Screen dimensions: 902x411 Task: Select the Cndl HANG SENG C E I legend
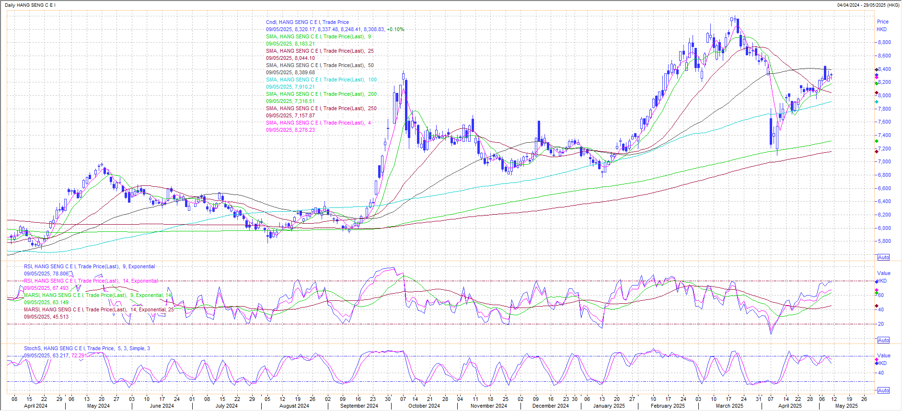click(307, 22)
